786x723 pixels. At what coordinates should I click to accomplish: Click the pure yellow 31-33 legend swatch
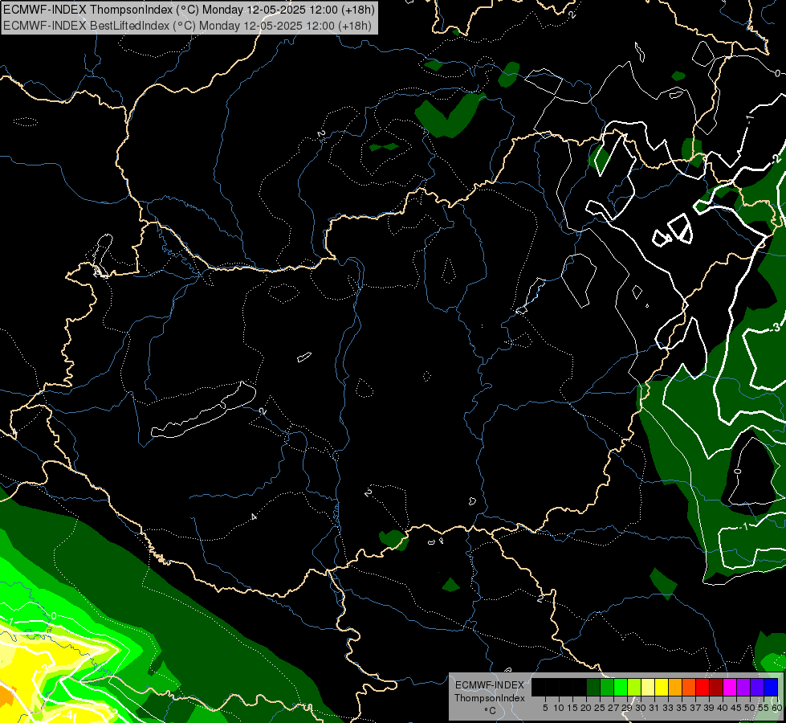coord(662,687)
